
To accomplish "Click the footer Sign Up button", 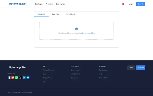I will point(141,68).
